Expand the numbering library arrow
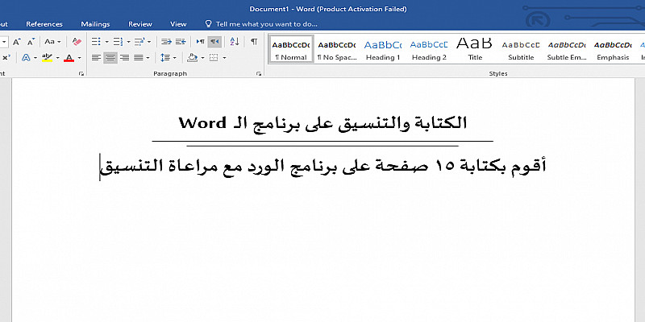Image resolution: width=645 pixels, height=322 pixels. click(128, 42)
